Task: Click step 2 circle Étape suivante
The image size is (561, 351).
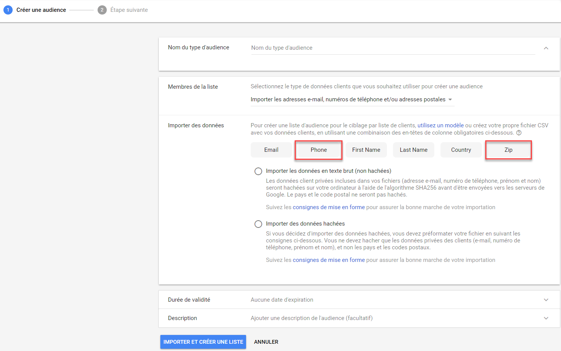Action: click(102, 10)
